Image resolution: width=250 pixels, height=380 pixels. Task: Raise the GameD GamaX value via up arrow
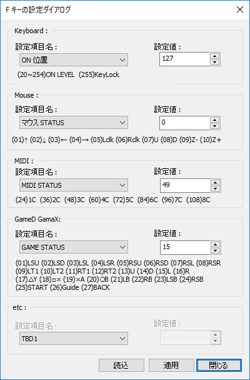pos(215,245)
